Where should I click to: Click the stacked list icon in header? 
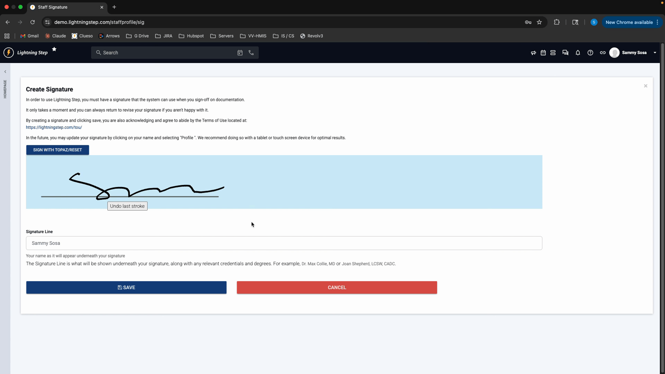point(553,53)
